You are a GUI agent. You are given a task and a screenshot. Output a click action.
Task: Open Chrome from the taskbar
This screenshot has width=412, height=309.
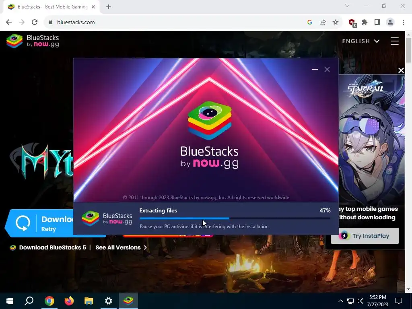[x=49, y=301]
